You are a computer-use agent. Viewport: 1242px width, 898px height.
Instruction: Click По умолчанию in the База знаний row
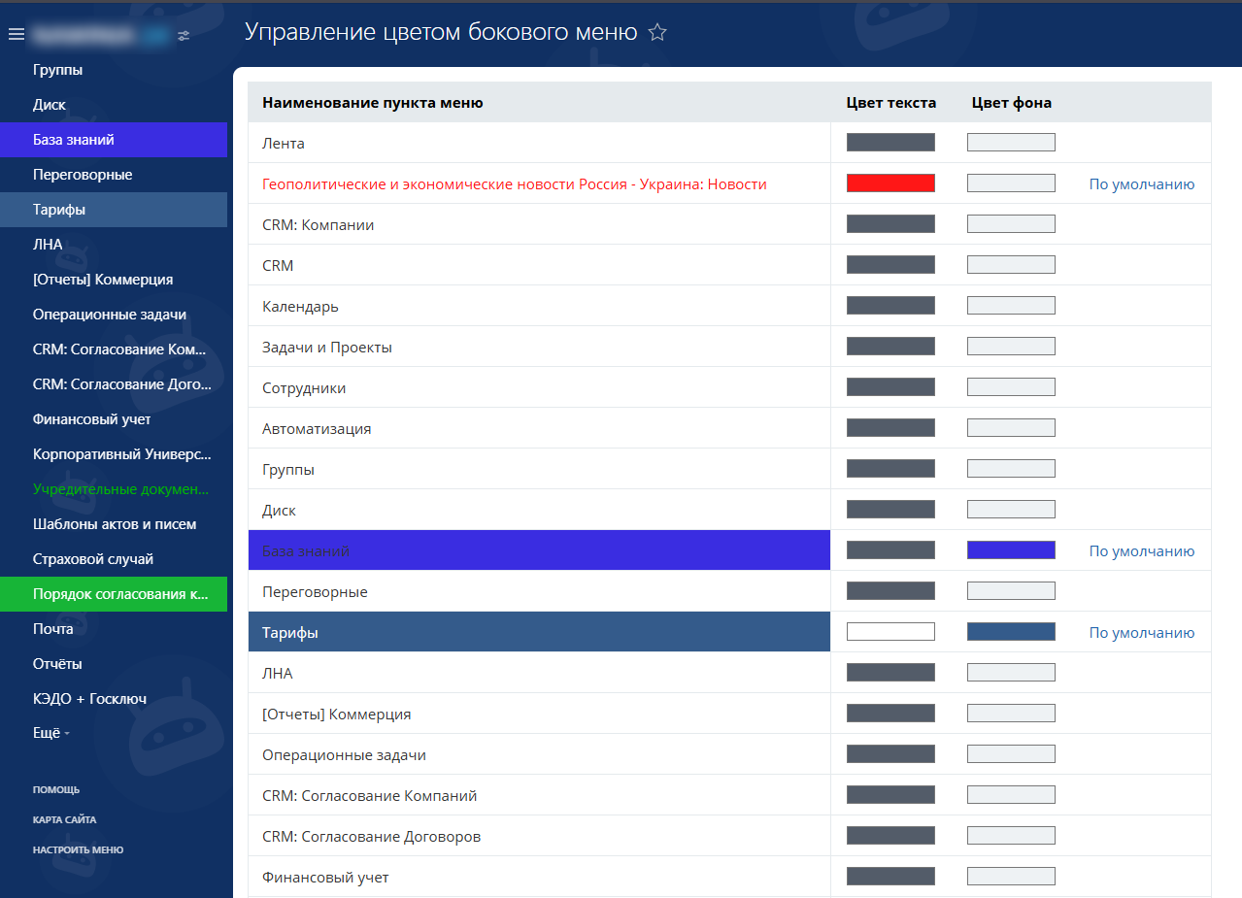tap(1141, 551)
